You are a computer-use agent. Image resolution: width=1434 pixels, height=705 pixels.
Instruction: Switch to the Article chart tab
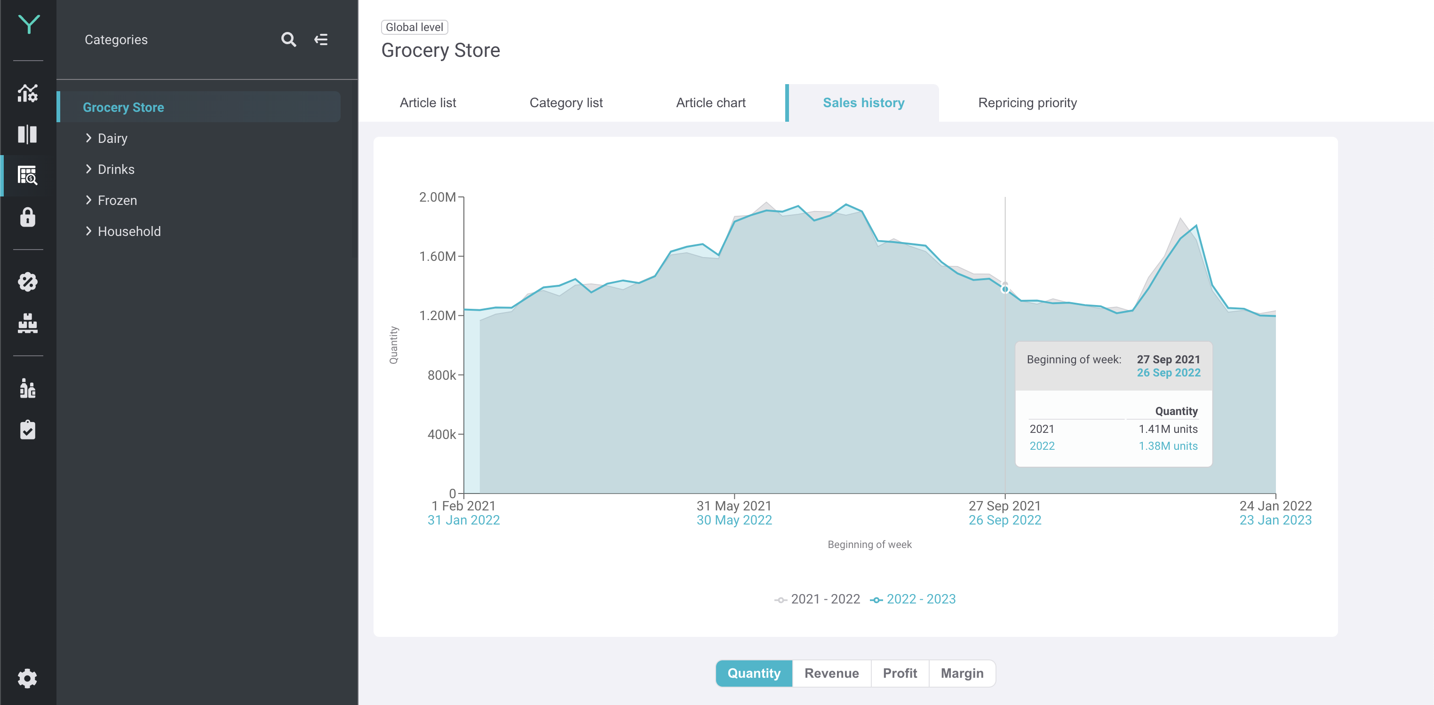point(710,103)
